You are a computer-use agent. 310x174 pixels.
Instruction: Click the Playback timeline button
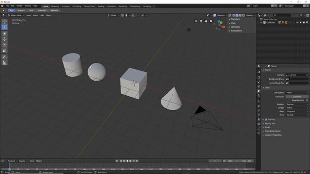coord(12,161)
